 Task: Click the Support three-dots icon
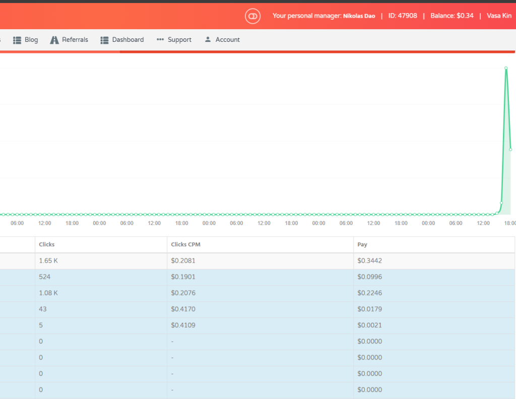[160, 39]
